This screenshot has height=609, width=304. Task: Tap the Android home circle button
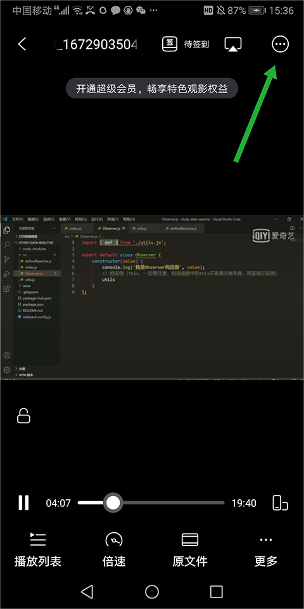[x=152, y=591]
